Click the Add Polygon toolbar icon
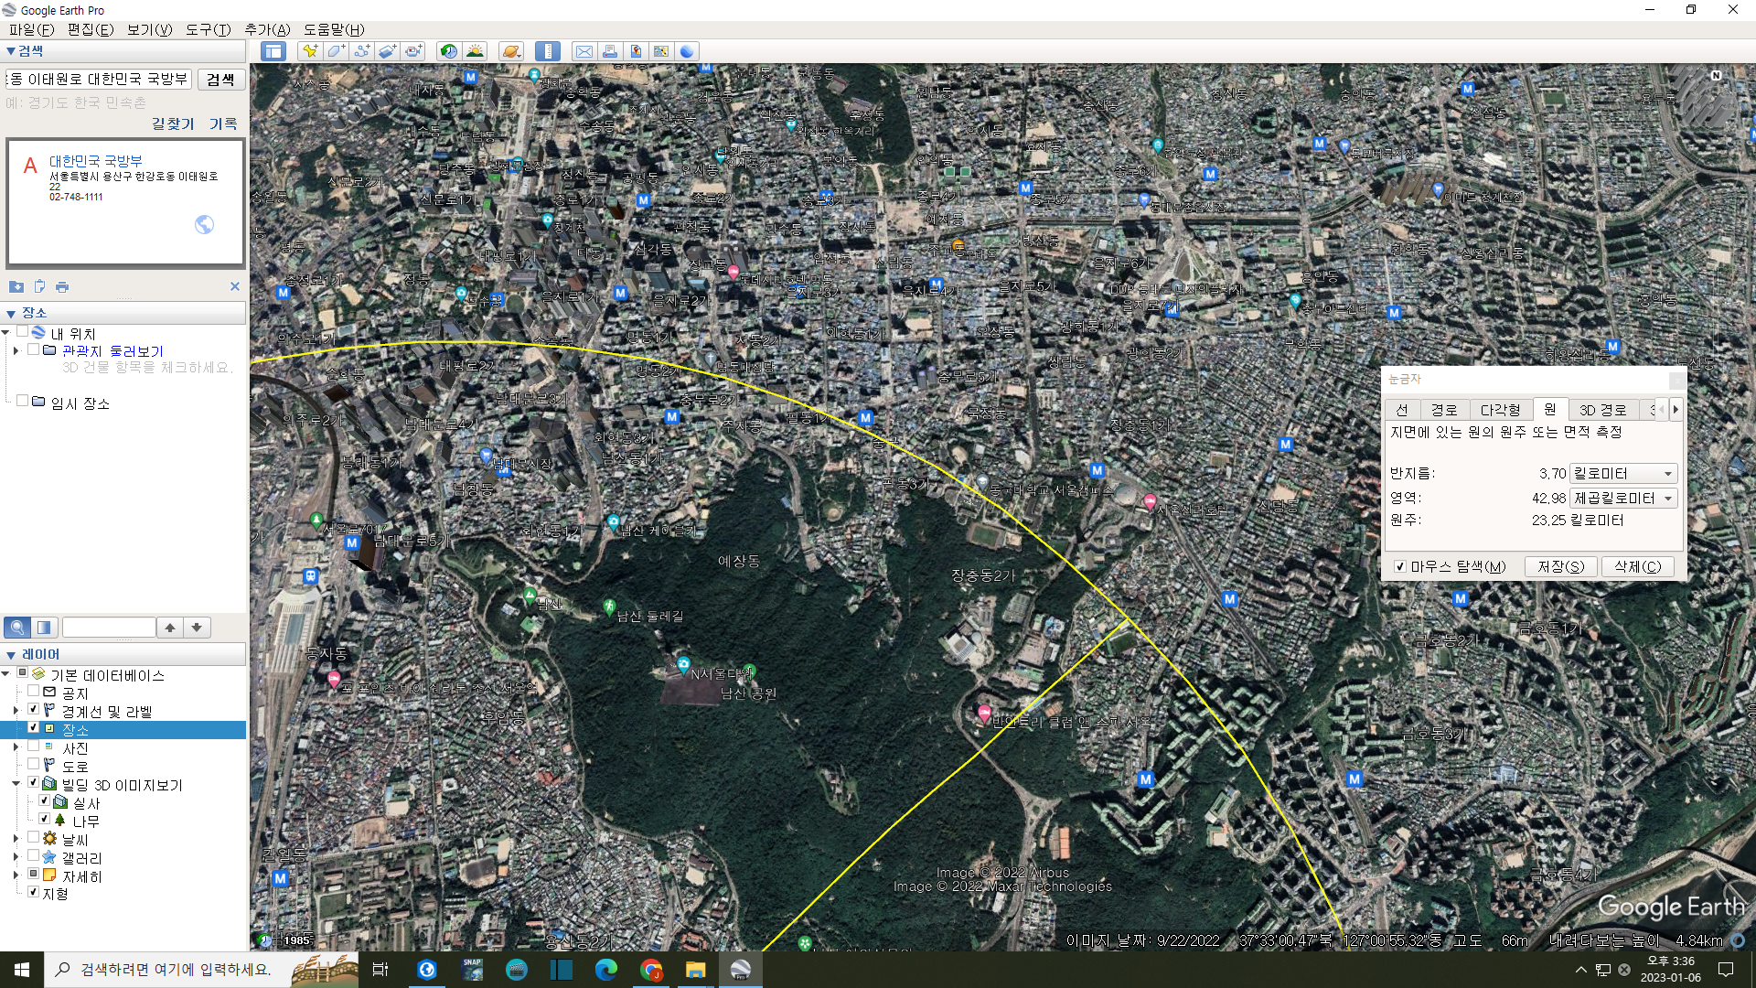1756x988 pixels. point(336,51)
